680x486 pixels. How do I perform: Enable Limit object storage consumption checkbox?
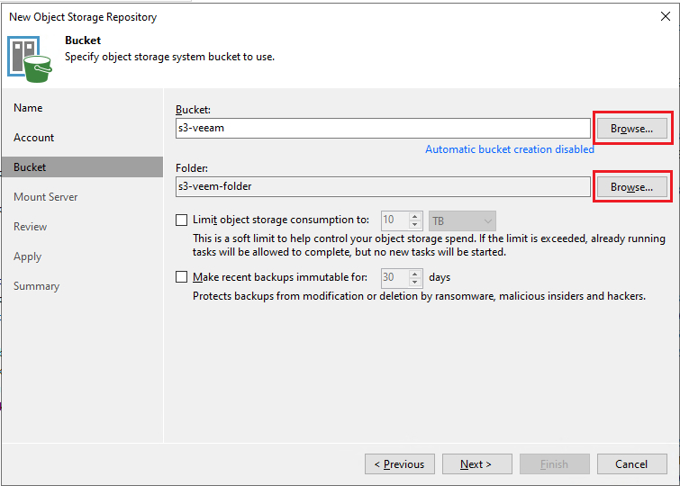[x=181, y=220]
